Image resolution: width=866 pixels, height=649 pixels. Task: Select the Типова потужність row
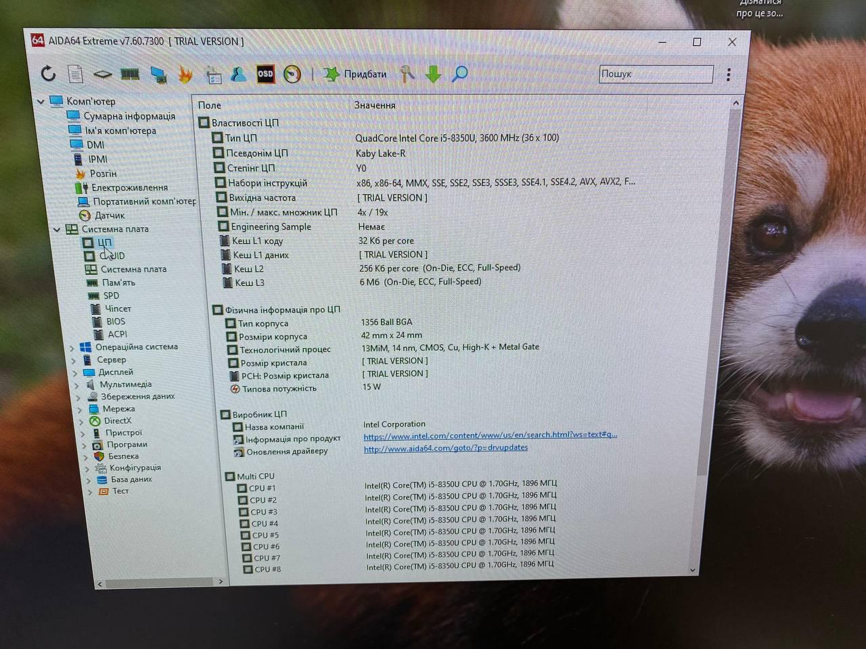306,388
